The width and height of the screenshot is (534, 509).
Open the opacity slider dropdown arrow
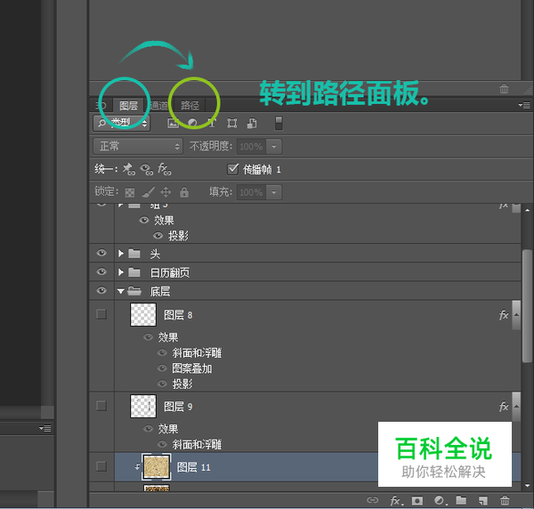click(274, 147)
